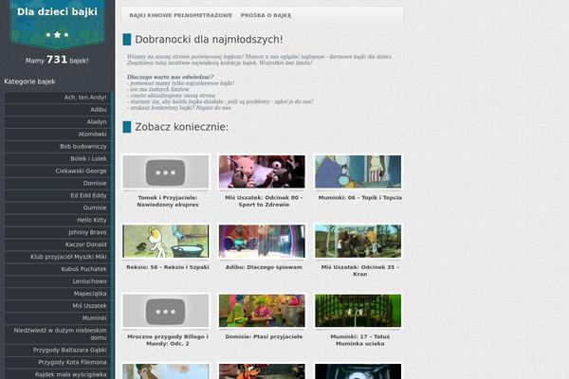Go to Kubuś Puchatek category
The image size is (569, 379).
58,269
